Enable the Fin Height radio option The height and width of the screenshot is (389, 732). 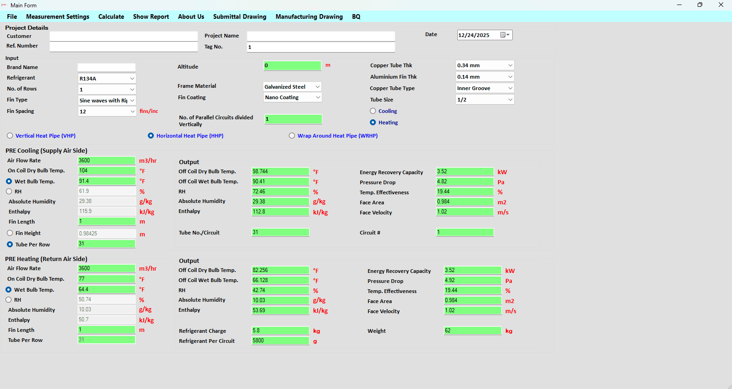(10, 233)
